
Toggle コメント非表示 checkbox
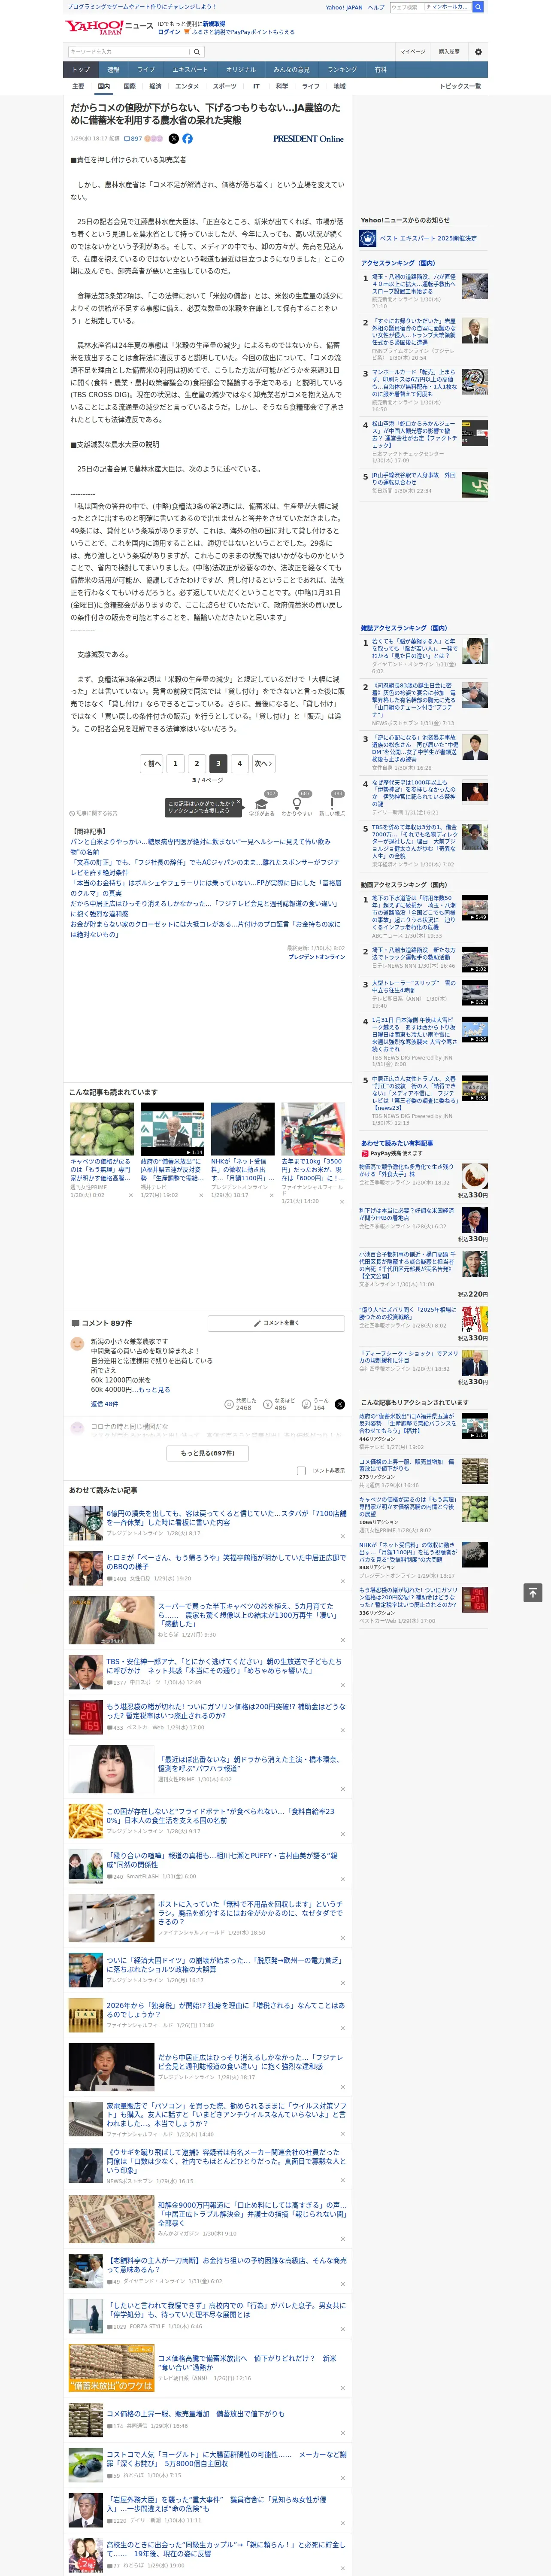301,1470
